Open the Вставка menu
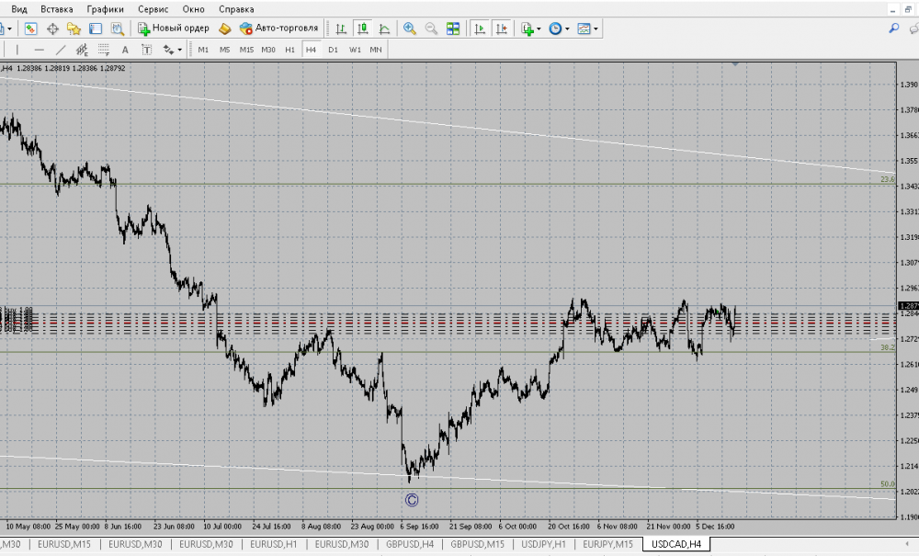Image resolution: width=919 pixels, height=556 pixels. point(57,9)
